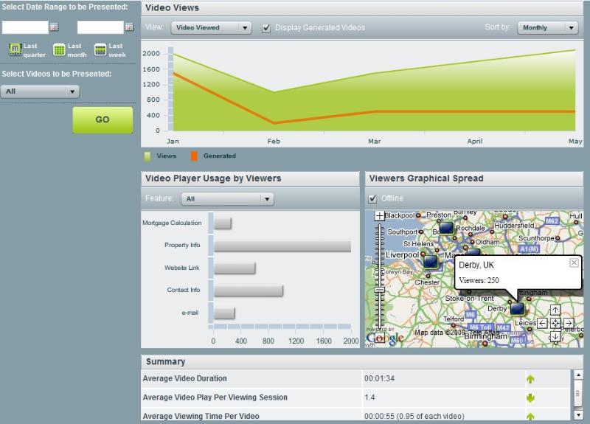Click the '00:01:34' duration value
The width and height of the screenshot is (590, 424).
(379, 378)
